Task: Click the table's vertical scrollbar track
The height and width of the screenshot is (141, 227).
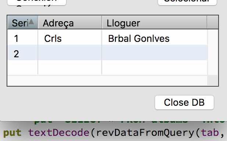Action: pyautogui.click(x=213, y=52)
